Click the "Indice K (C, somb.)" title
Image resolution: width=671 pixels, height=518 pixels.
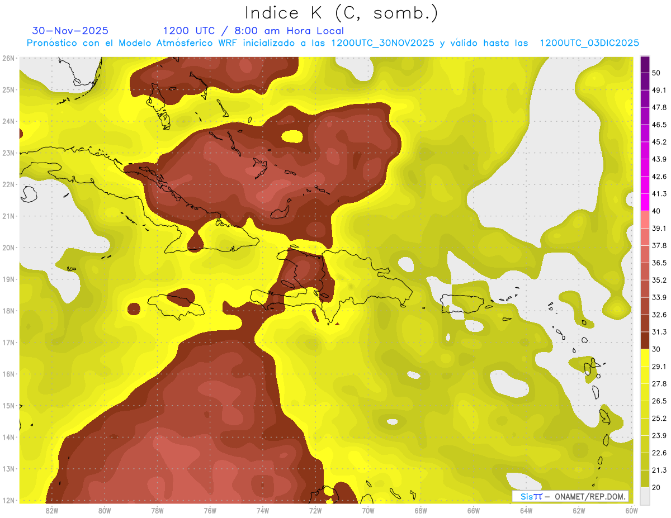click(x=341, y=13)
